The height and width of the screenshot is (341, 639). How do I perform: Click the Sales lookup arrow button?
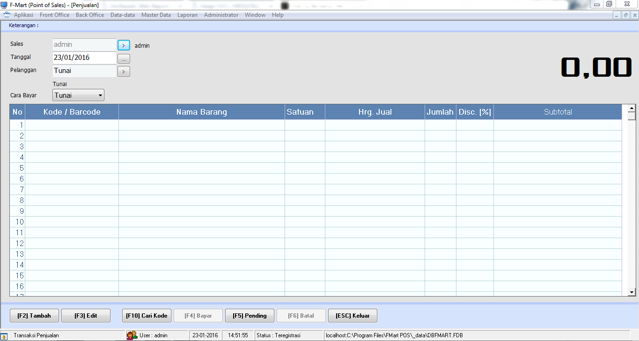[124, 45]
